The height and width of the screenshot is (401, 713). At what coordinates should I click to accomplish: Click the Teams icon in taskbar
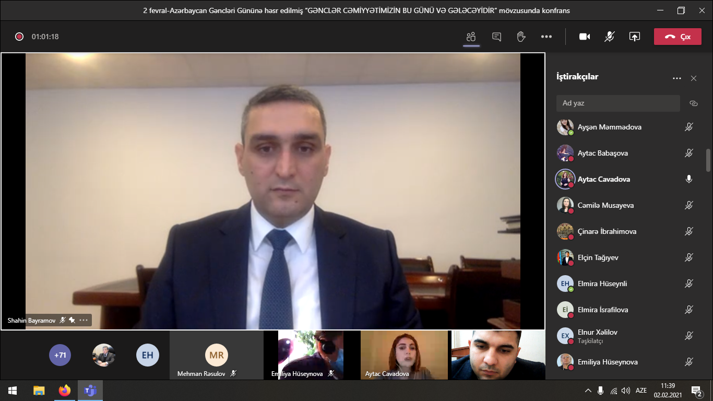pyautogui.click(x=90, y=390)
